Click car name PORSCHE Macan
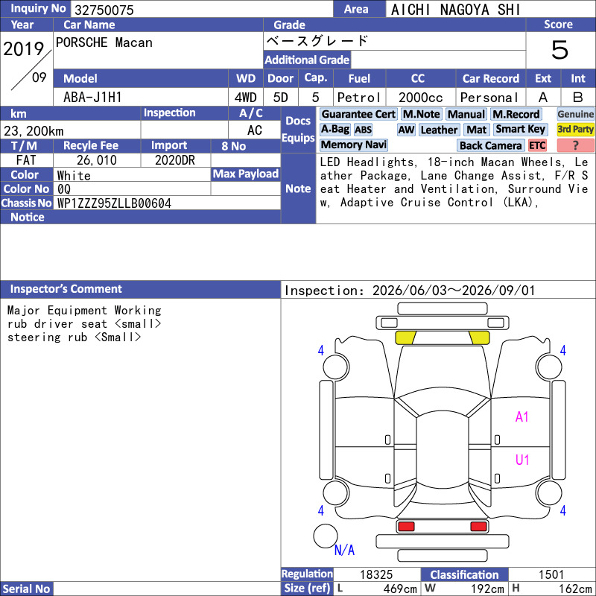The width and height of the screenshot is (596, 596). pyautogui.click(x=104, y=42)
